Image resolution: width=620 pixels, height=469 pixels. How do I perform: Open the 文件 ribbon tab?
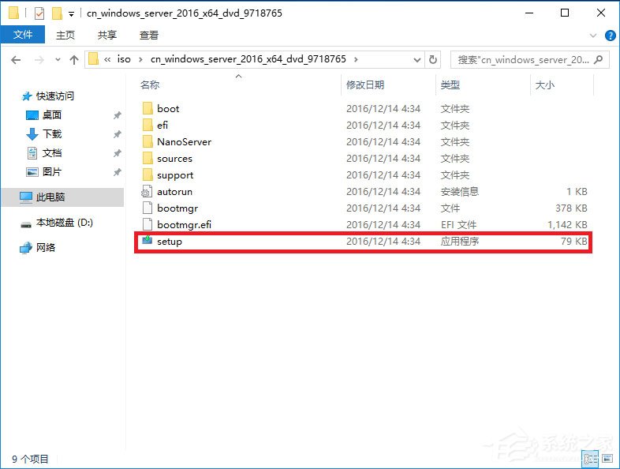[23, 35]
